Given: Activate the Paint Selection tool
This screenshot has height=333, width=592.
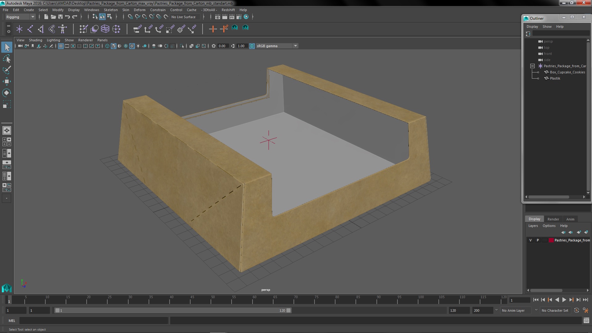Looking at the screenshot, I should point(6,70).
